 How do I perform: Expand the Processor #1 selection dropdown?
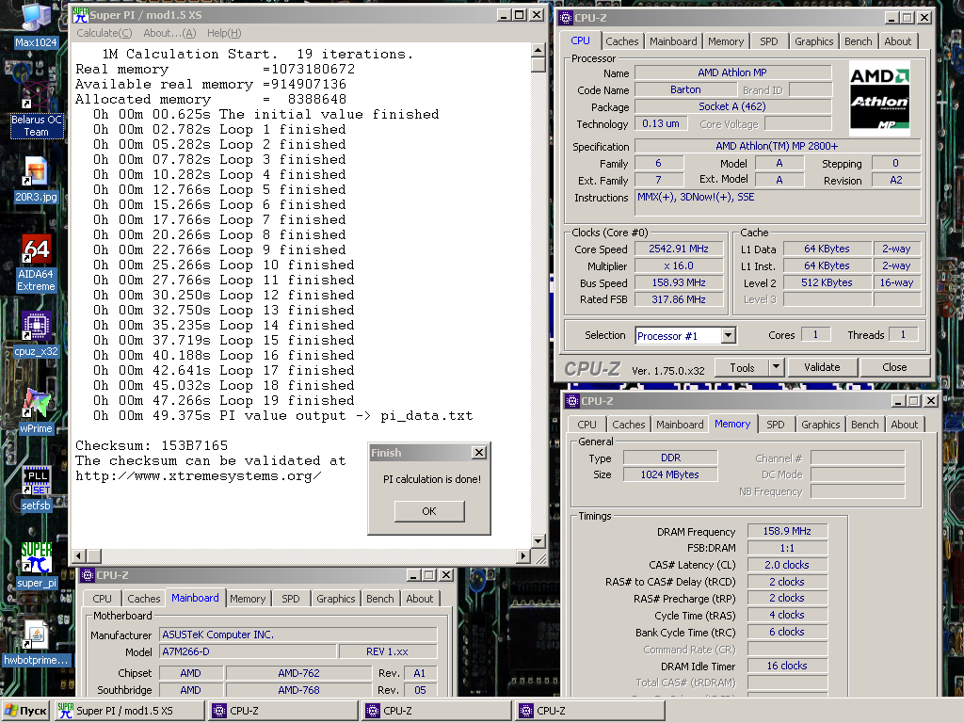[728, 336]
